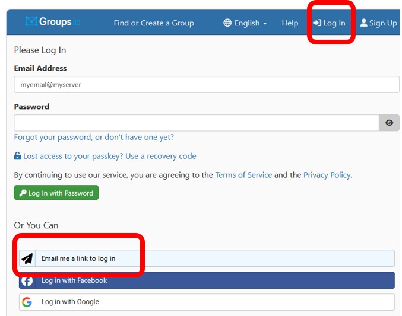Focus the Email Address input field
The image size is (402, 316).
pyautogui.click(x=206, y=85)
